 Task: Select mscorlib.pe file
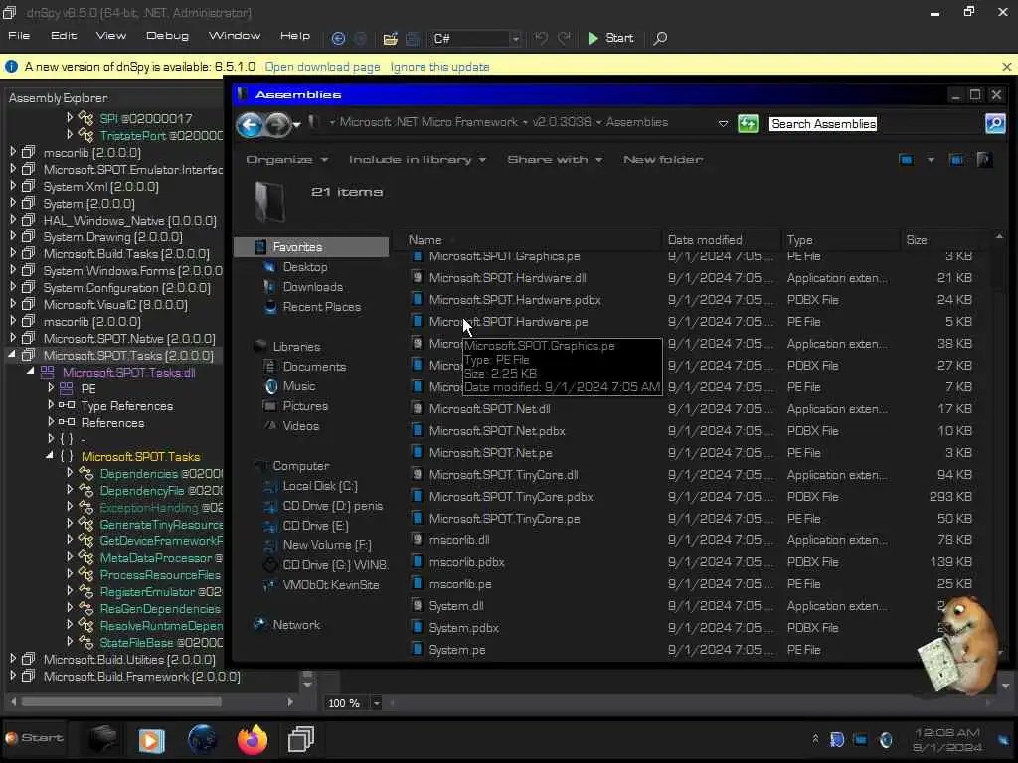coord(459,584)
